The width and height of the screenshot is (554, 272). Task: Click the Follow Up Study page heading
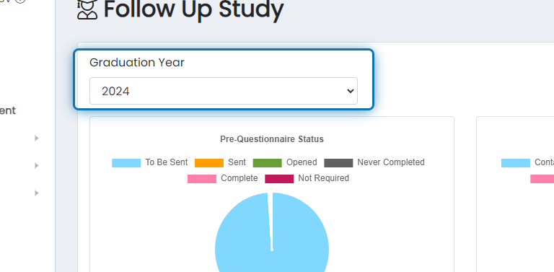pyautogui.click(x=193, y=10)
